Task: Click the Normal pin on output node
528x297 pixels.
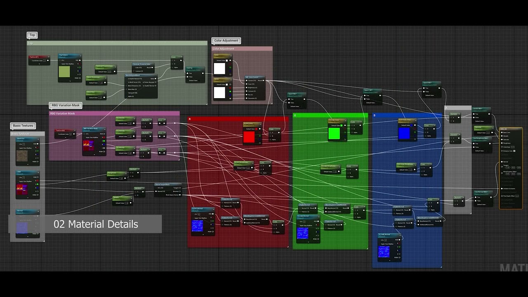Action: pyautogui.click(x=502, y=162)
